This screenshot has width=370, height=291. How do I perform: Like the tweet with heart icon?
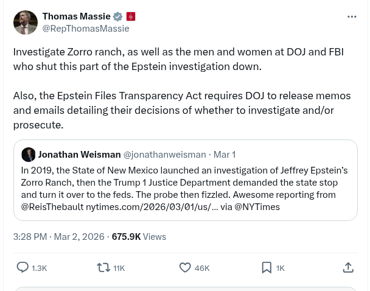(185, 267)
